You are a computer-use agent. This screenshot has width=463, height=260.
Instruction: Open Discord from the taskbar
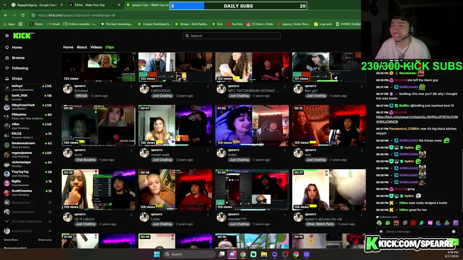pos(232,254)
